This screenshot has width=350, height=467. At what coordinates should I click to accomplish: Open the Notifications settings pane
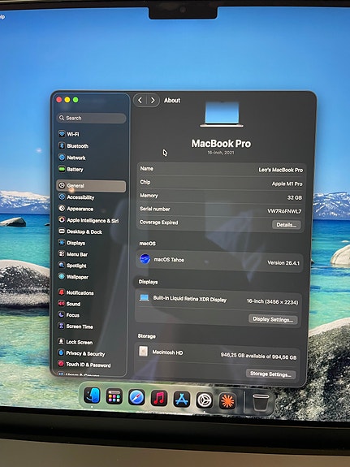(76, 292)
